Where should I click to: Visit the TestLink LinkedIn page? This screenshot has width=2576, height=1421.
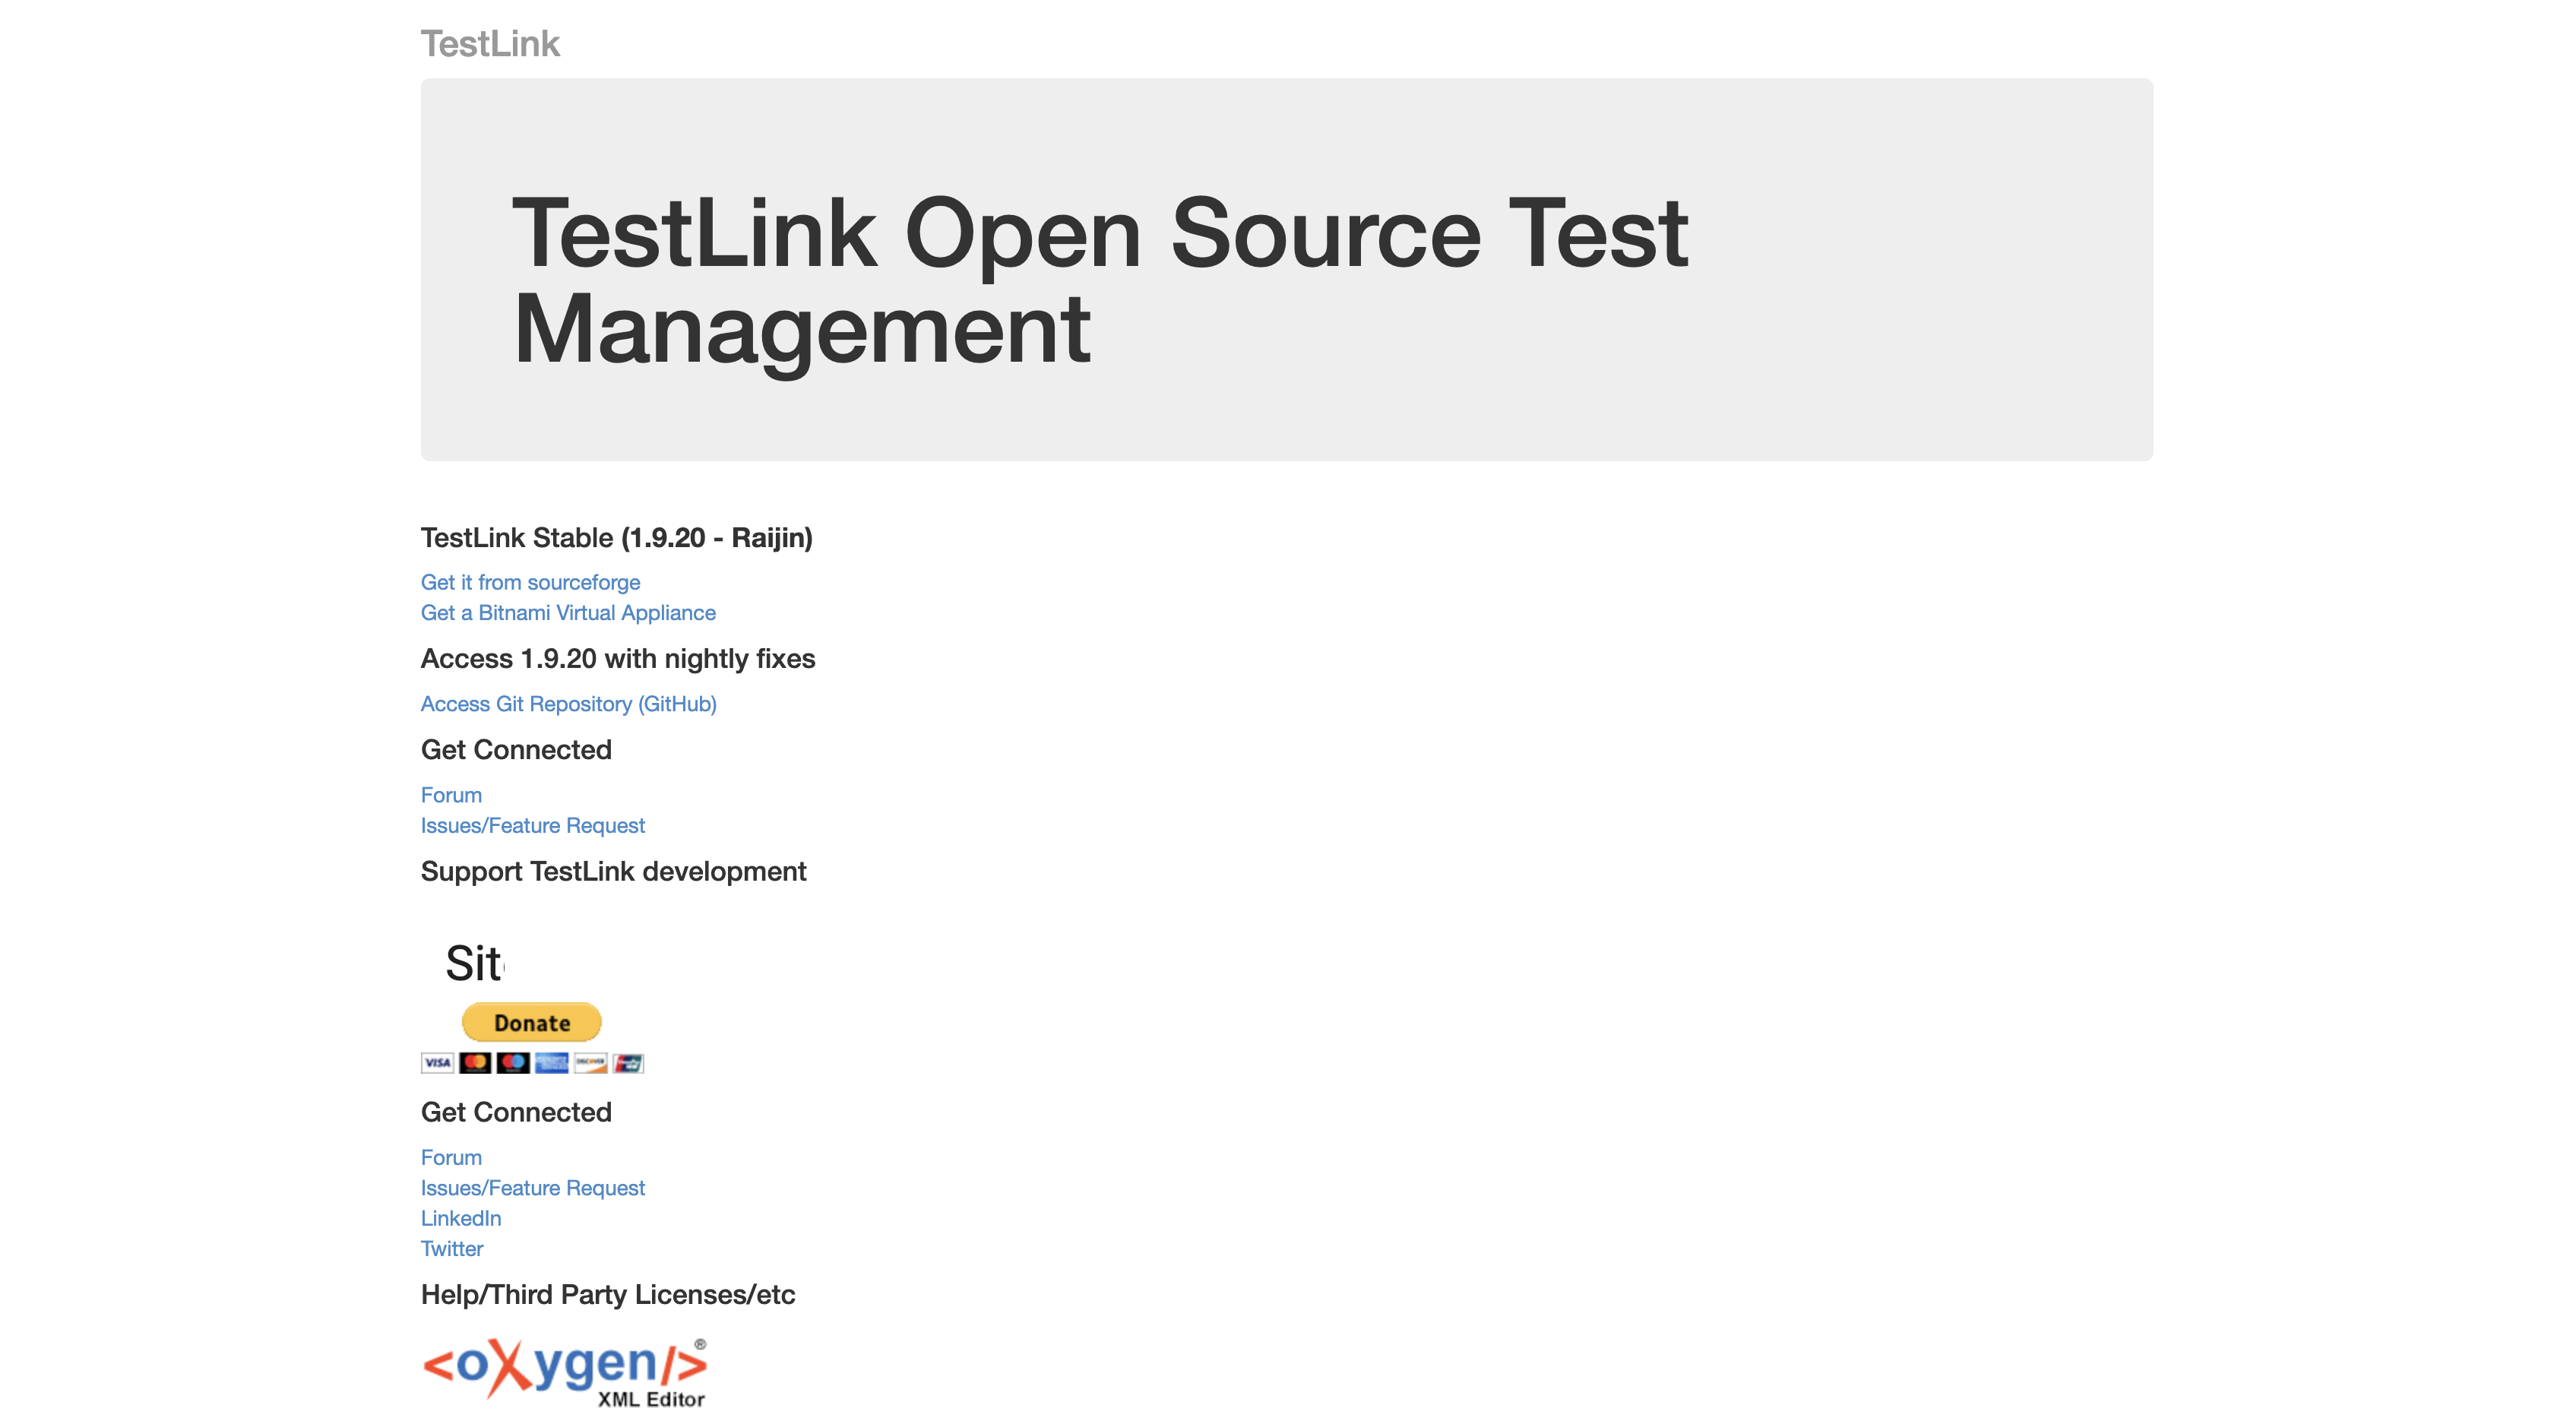click(x=460, y=1218)
